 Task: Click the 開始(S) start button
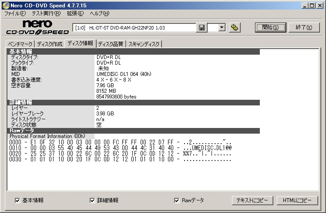click(x=270, y=27)
